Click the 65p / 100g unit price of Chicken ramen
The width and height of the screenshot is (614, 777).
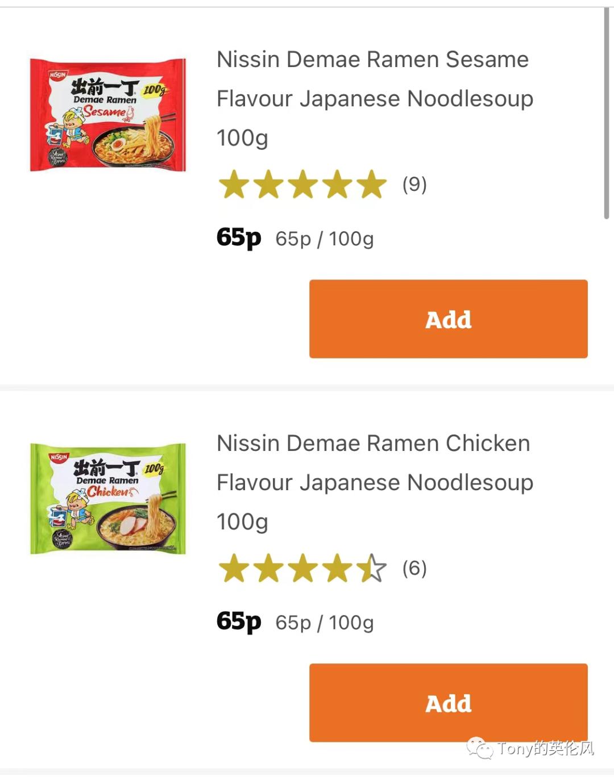point(324,622)
